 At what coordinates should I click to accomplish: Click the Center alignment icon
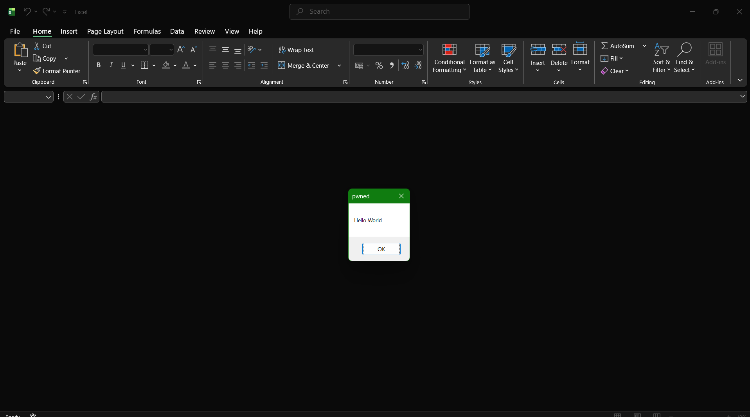point(225,66)
